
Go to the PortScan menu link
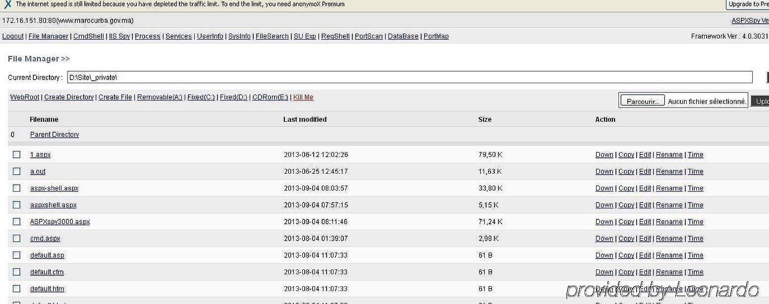point(369,36)
